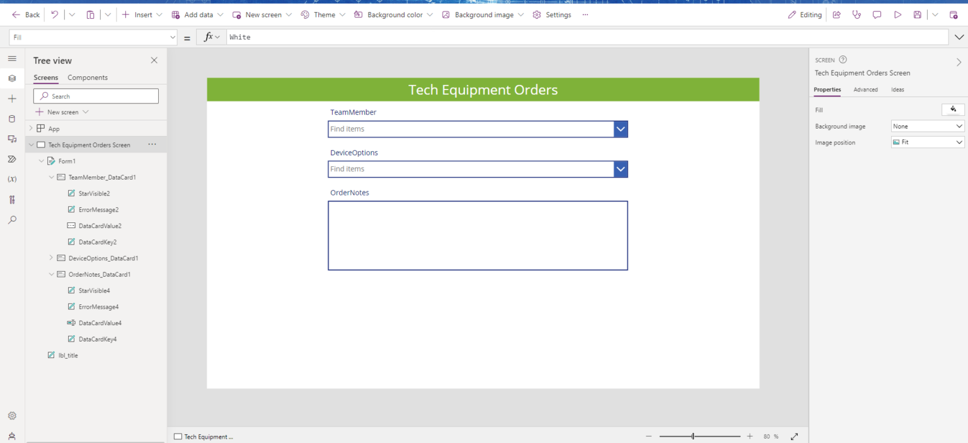The image size is (968, 443).
Task: Switch to the Components tab in Tree view
Action: pos(87,77)
